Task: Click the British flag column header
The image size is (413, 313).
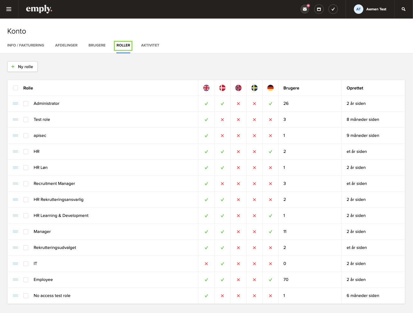Action: [206, 88]
